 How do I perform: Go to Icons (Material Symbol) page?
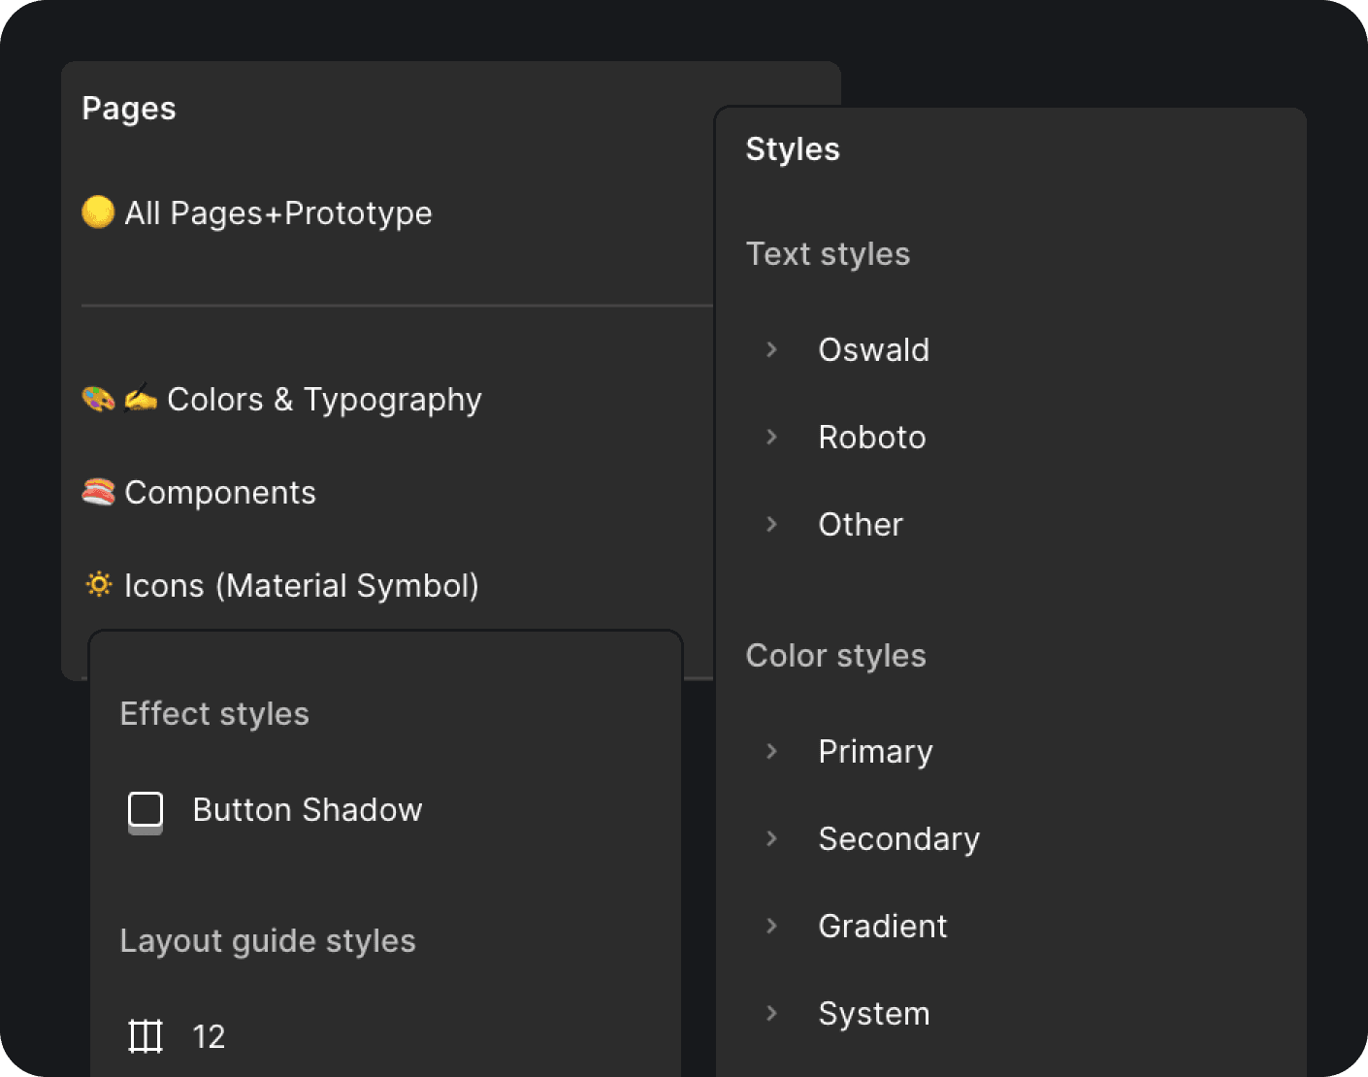302,586
